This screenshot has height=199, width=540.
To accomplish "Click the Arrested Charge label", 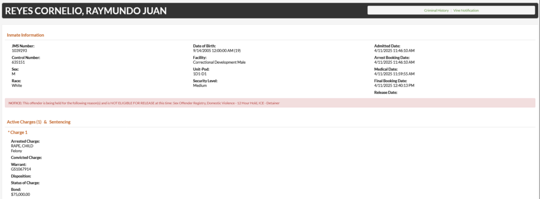I will [x=25, y=141].
